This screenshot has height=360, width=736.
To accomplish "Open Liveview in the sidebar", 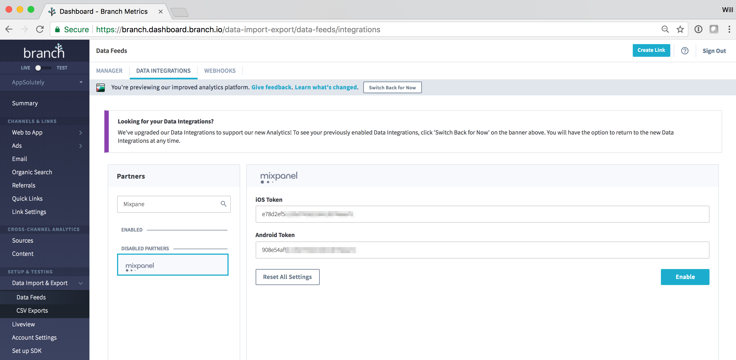I will tap(23, 324).
